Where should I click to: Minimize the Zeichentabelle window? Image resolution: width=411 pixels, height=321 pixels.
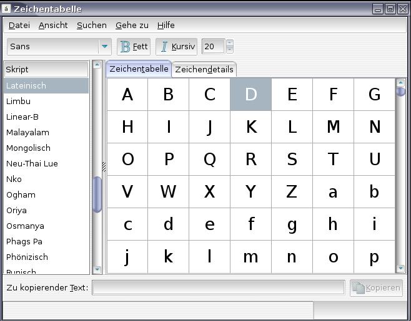378,9
